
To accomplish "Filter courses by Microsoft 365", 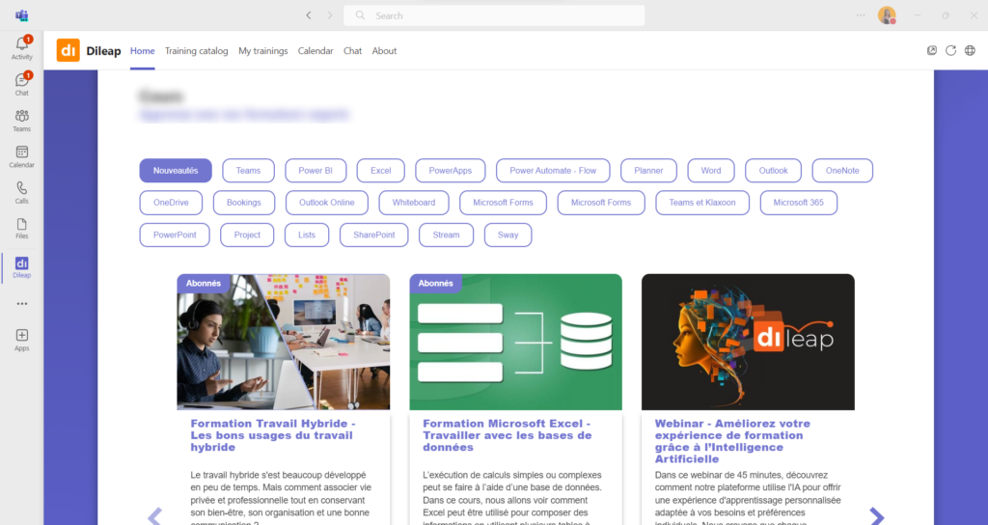I will (799, 203).
